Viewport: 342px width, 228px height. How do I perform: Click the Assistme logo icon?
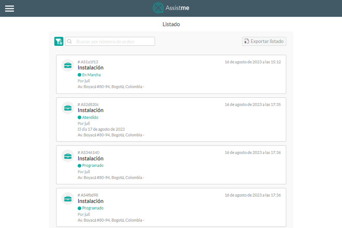158,8
